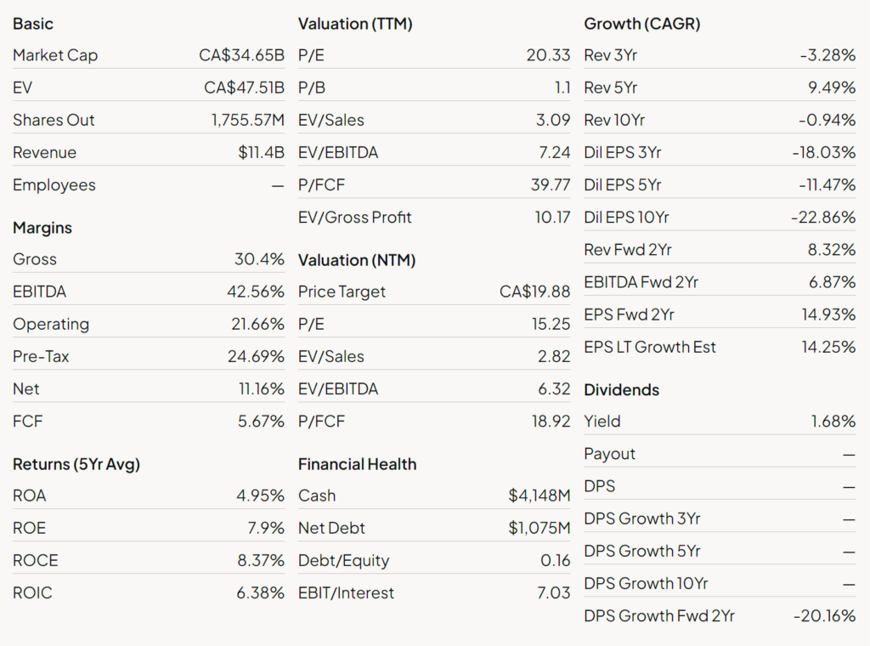
Task: Click the EV/Gross Profit label
Action: [x=354, y=218]
